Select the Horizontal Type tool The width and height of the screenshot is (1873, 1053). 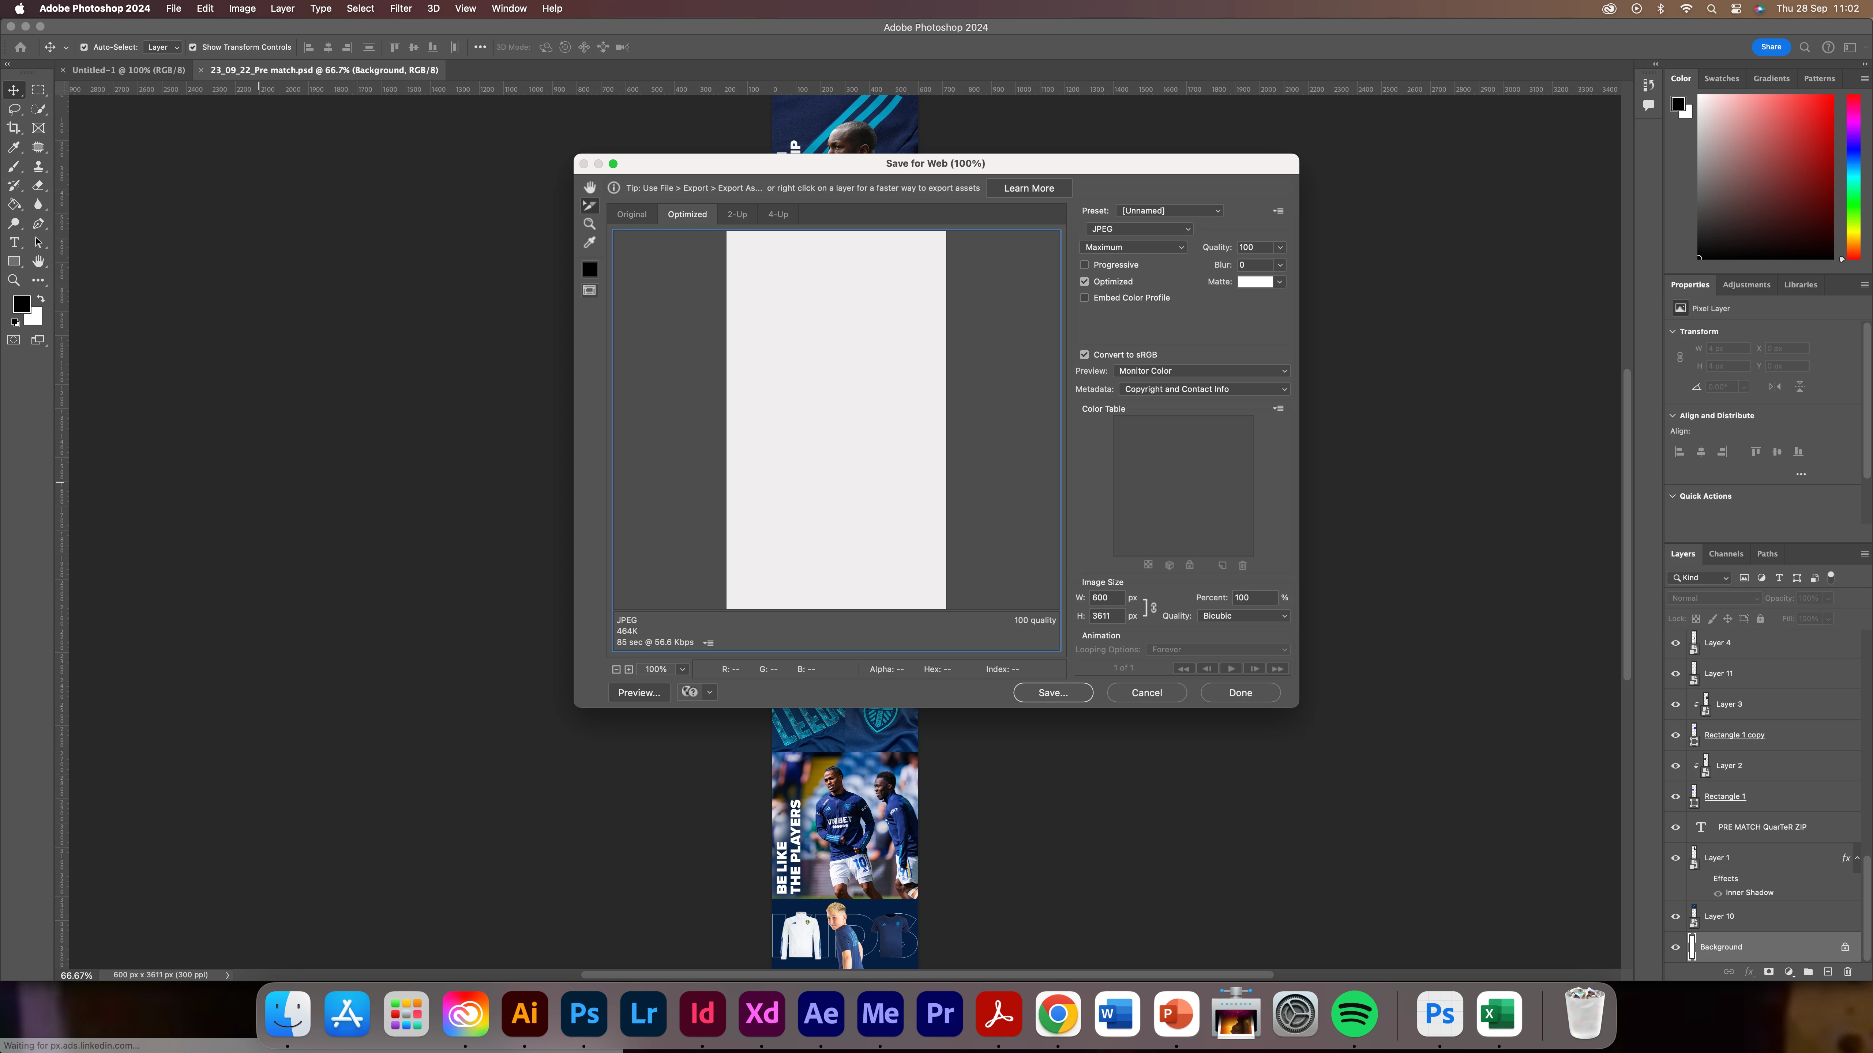pos(14,242)
